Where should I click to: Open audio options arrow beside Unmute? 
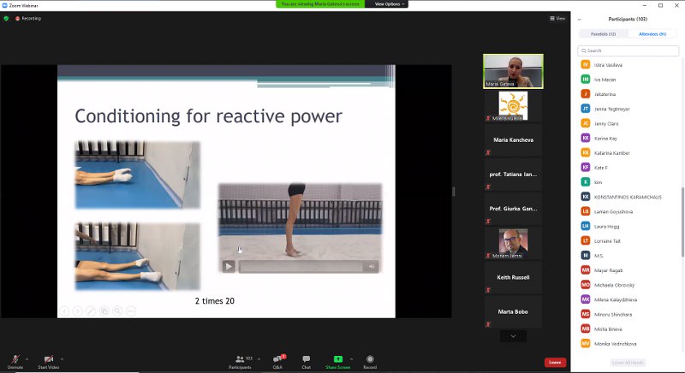click(27, 359)
